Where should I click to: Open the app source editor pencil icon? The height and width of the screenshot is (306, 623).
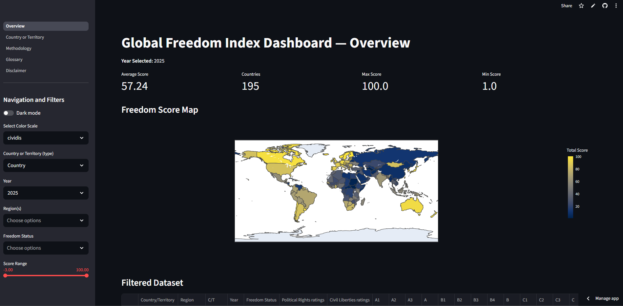tap(593, 6)
